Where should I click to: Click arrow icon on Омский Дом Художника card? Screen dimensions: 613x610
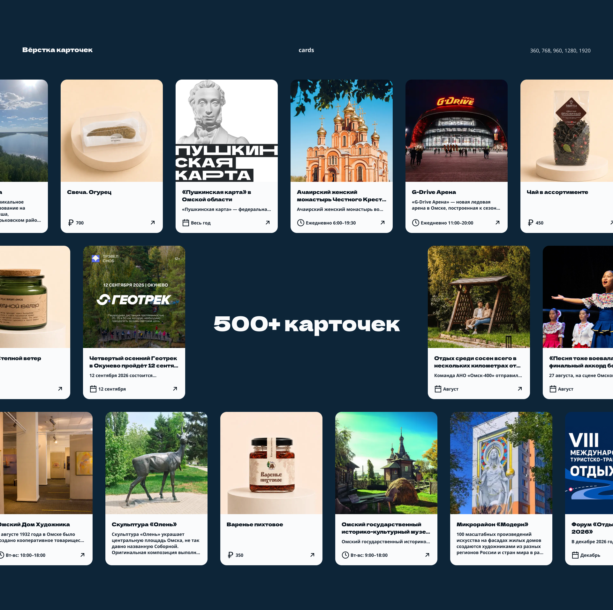coord(82,555)
